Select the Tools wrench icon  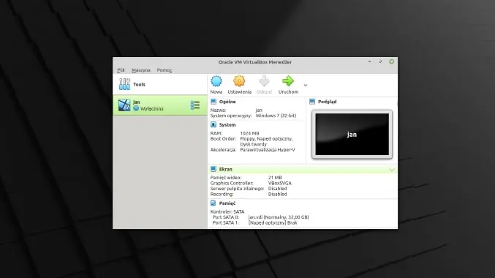[124, 84]
